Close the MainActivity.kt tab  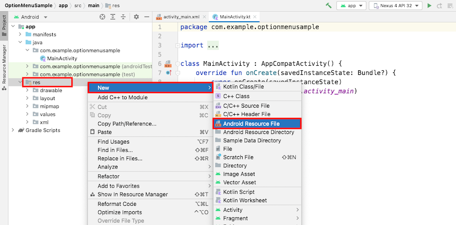pos(255,17)
